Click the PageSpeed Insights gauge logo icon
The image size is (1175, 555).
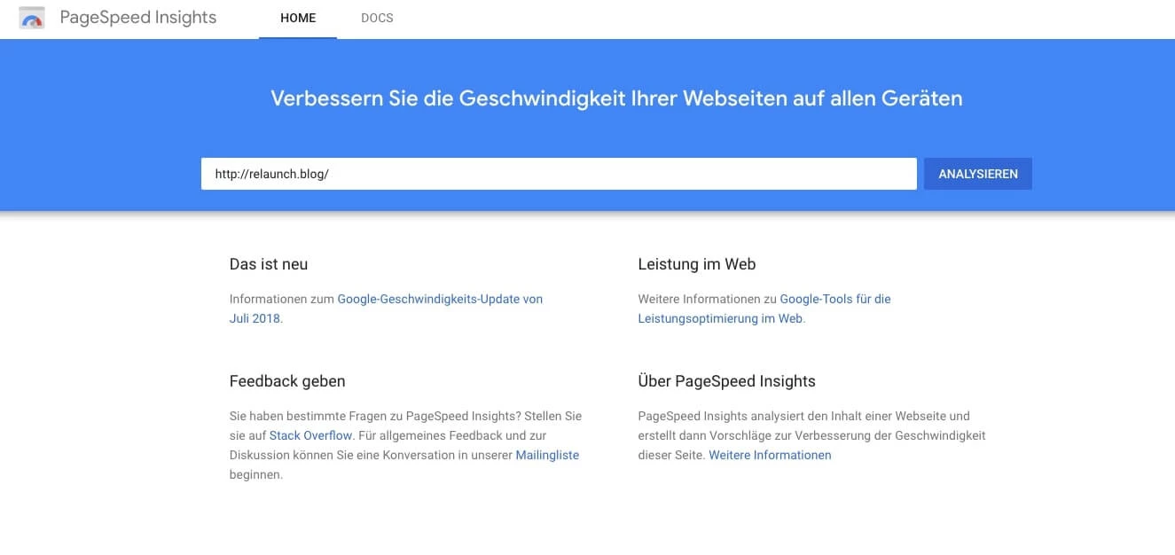pyautogui.click(x=32, y=18)
